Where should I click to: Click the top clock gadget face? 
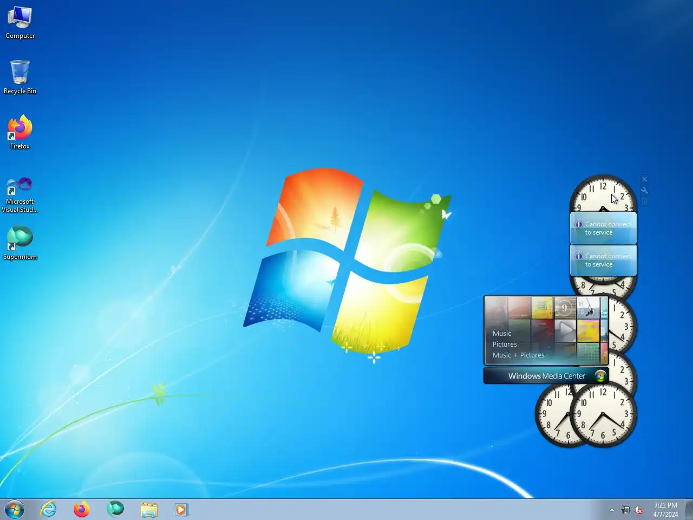[x=603, y=193]
